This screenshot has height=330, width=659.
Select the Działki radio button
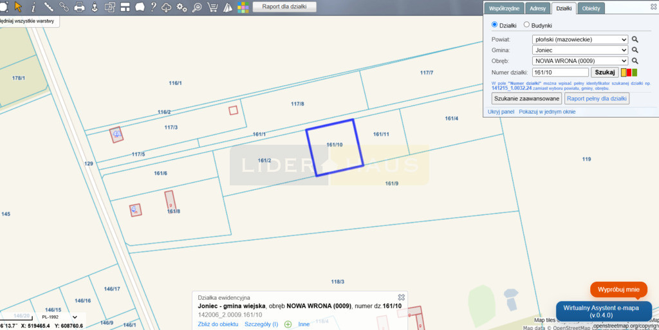[x=495, y=25]
